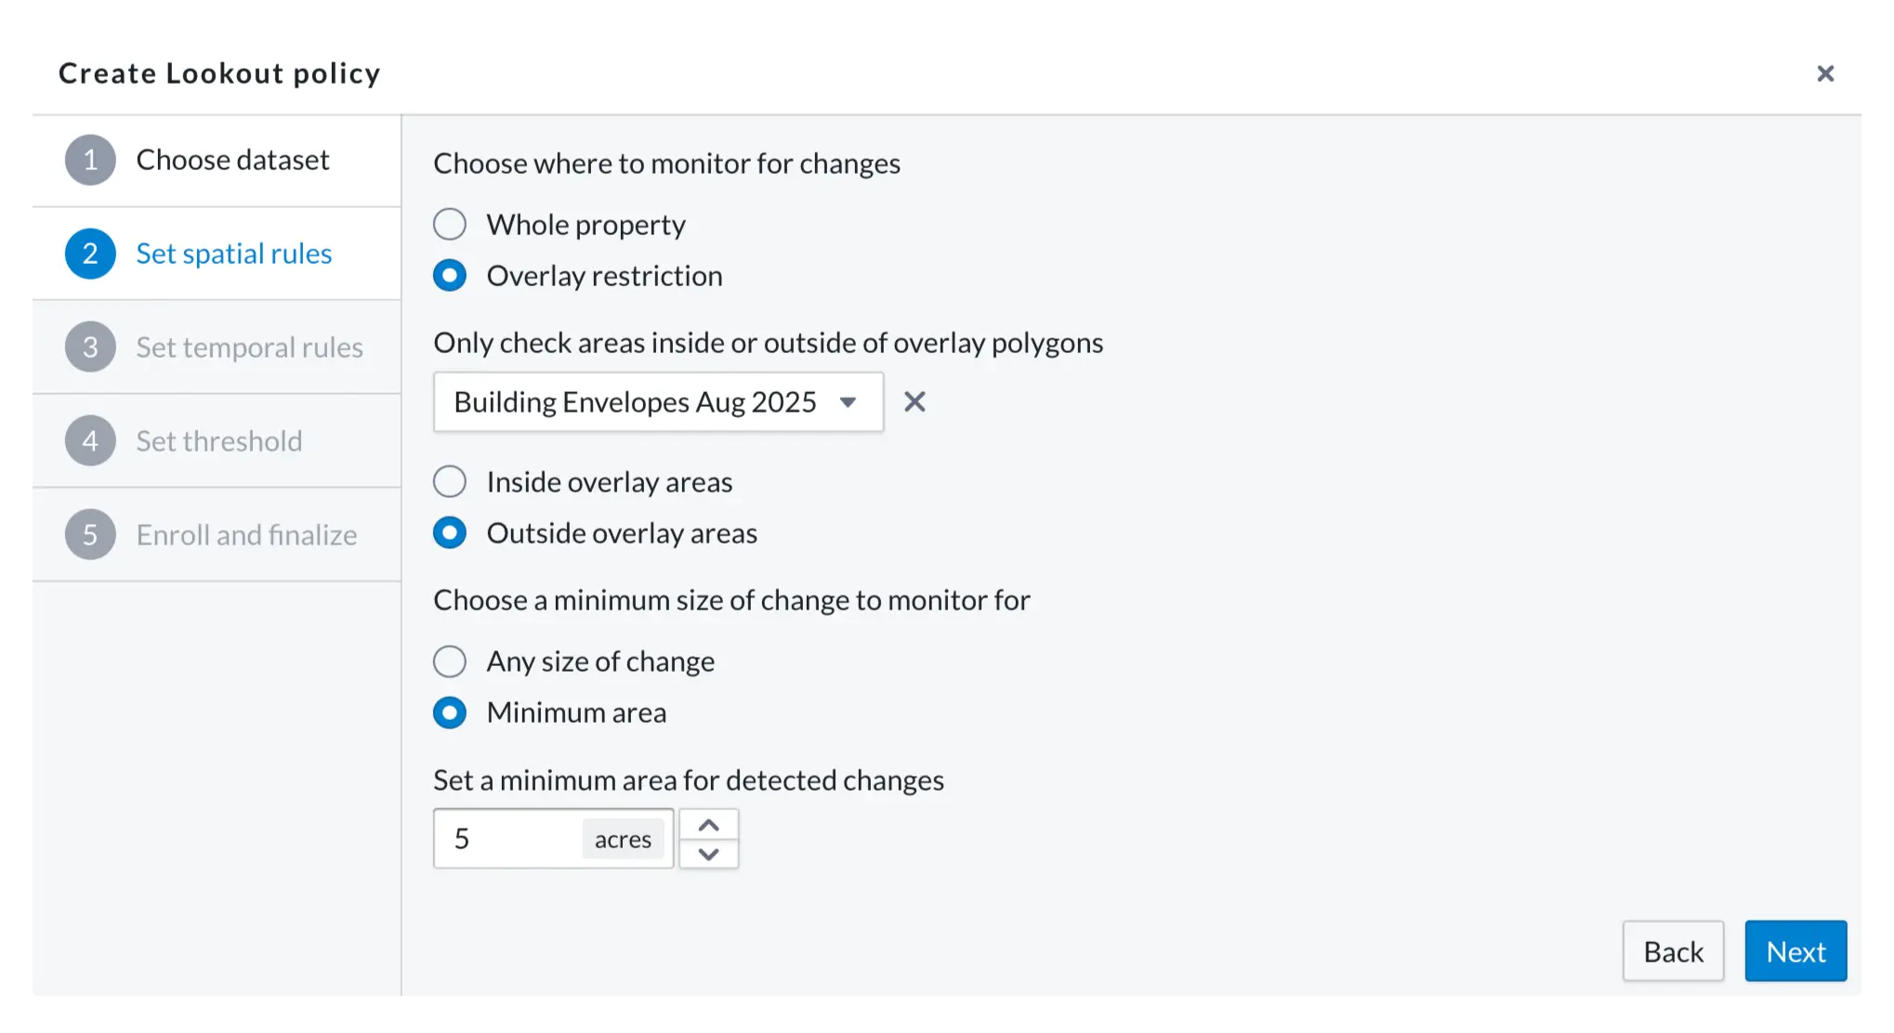
Task: Click the Back button
Action: [x=1673, y=951]
